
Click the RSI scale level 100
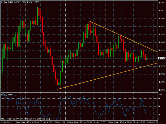point(160,94)
